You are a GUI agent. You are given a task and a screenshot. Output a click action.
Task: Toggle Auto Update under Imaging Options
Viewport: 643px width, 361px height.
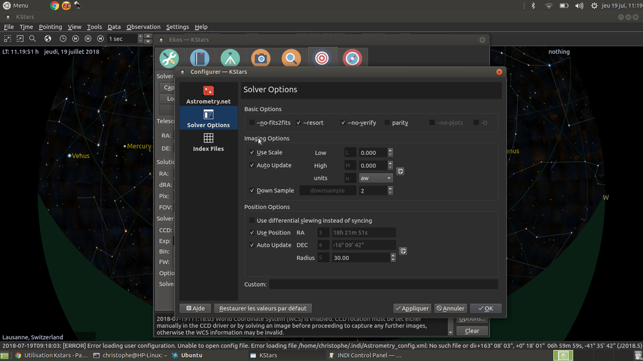252,165
